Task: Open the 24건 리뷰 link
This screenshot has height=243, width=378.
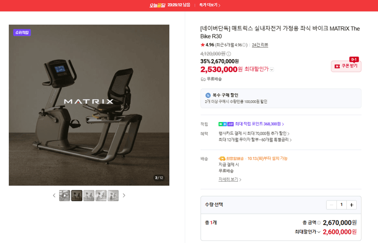Action: click(x=260, y=45)
